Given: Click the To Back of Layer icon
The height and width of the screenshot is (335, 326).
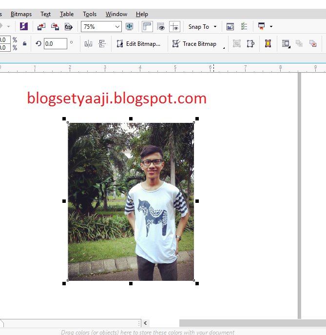Looking at the screenshot, I should 313,43.
